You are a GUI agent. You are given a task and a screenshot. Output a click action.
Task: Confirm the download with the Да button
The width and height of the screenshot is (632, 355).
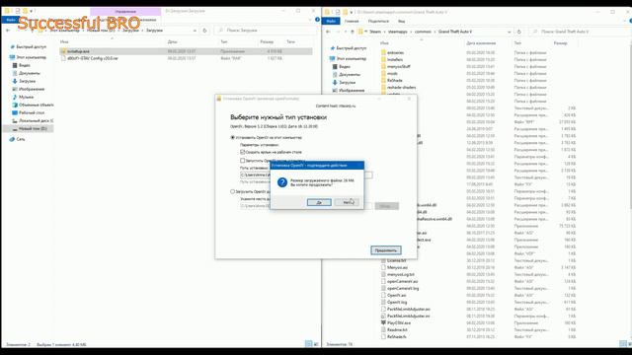pyautogui.click(x=319, y=202)
